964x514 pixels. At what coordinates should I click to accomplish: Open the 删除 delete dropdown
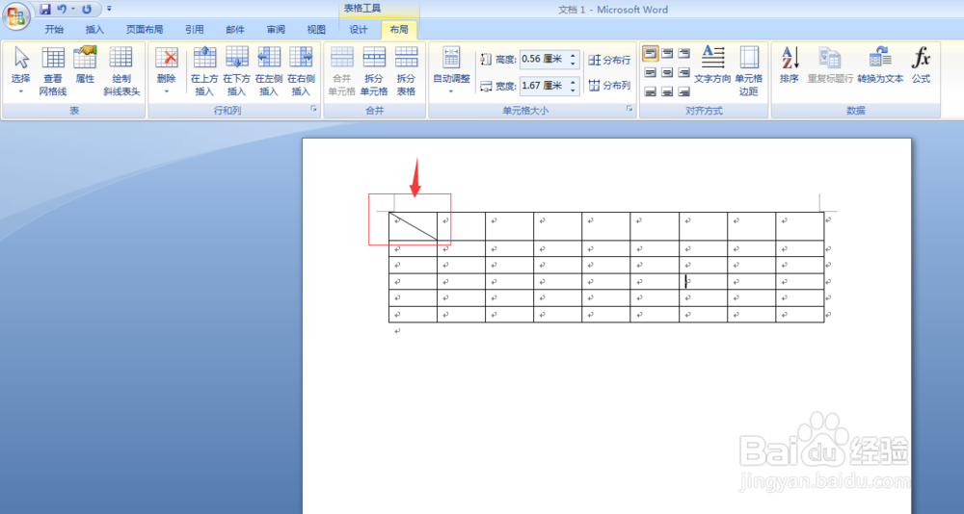[166, 71]
